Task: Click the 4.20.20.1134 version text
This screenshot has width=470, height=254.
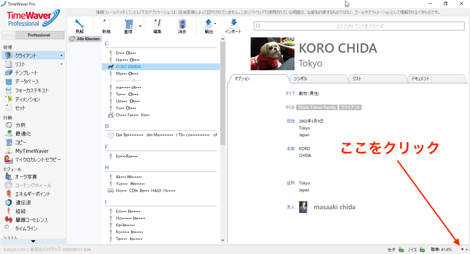Action: (x=14, y=250)
